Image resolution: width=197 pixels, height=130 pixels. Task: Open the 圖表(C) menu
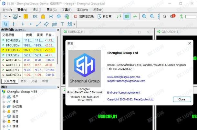[x=52, y=10]
